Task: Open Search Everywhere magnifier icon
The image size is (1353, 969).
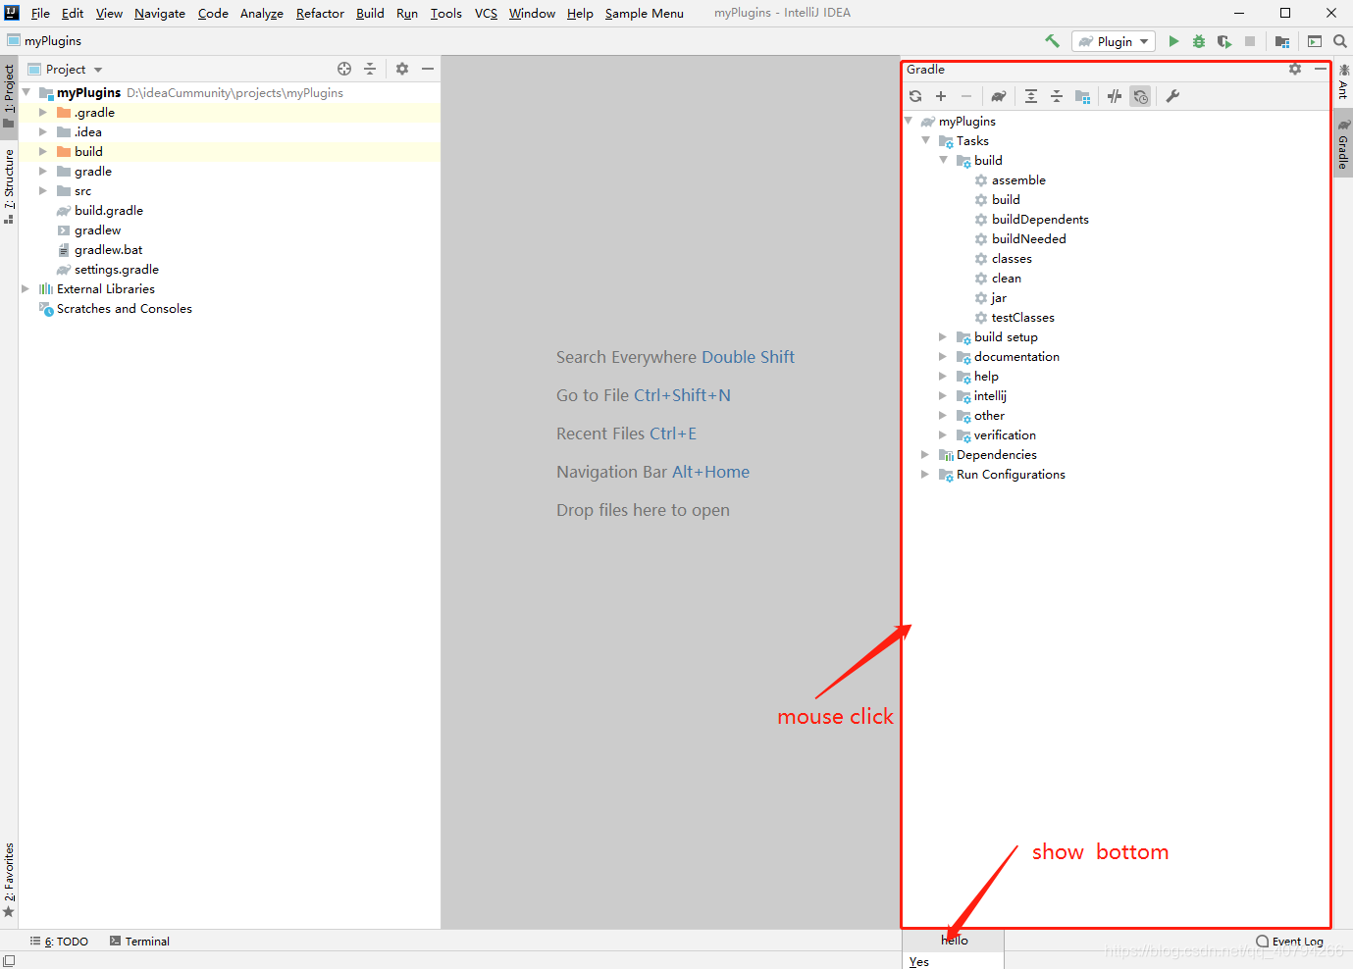Action: [1340, 41]
